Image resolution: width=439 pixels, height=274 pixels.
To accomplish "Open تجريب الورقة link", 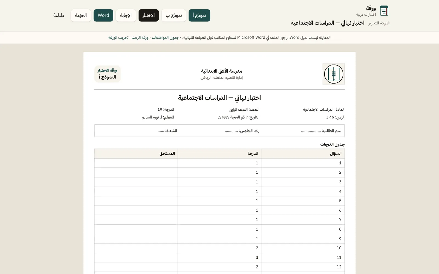I will (x=118, y=38).
